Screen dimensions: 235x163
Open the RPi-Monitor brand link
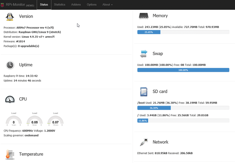pos(20,5)
